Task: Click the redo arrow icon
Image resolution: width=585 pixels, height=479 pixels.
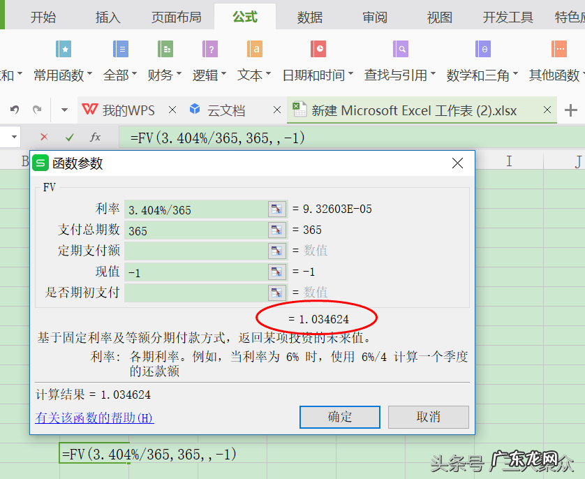Action: click(x=37, y=110)
